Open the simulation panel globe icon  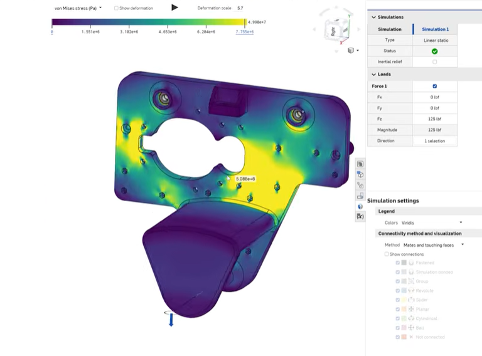360,206
